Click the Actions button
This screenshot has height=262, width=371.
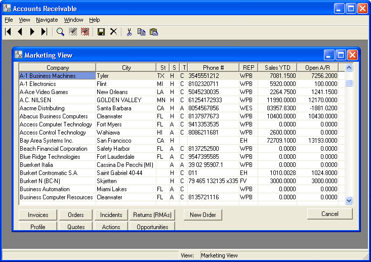click(x=111, y=226)
